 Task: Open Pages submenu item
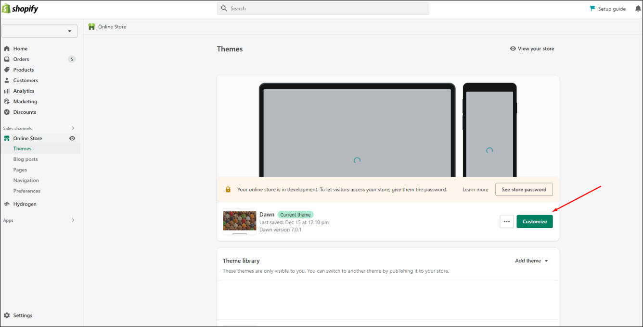pos(20,170)
